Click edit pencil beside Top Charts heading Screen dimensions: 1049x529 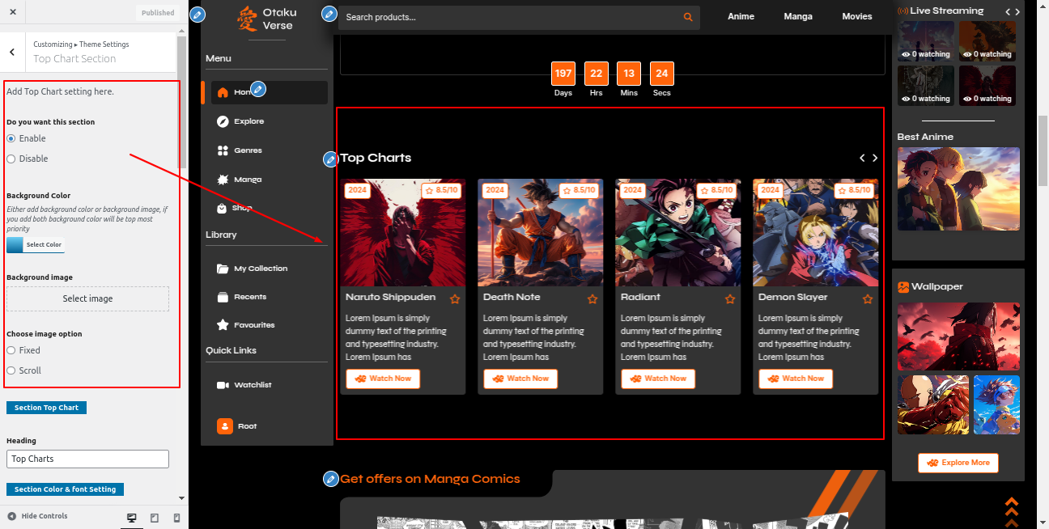point(330,159)
